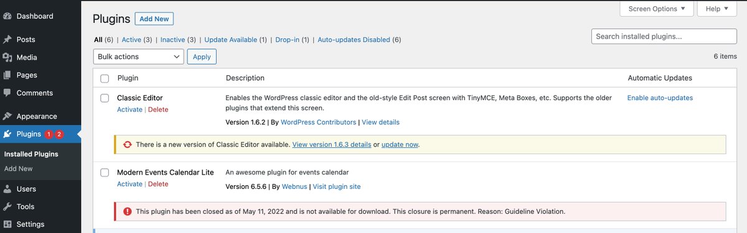
Task: Toggle the select-all plugins checkbox
Action: point(105,78)
